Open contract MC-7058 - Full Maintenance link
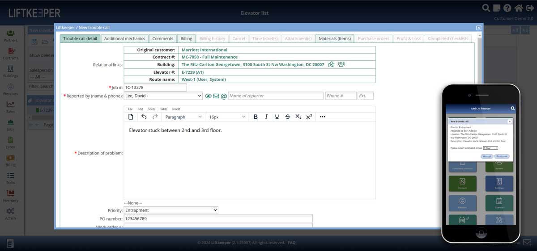This screenshot has height=251, width=537. pyautogui.click(x=209, y=57)
